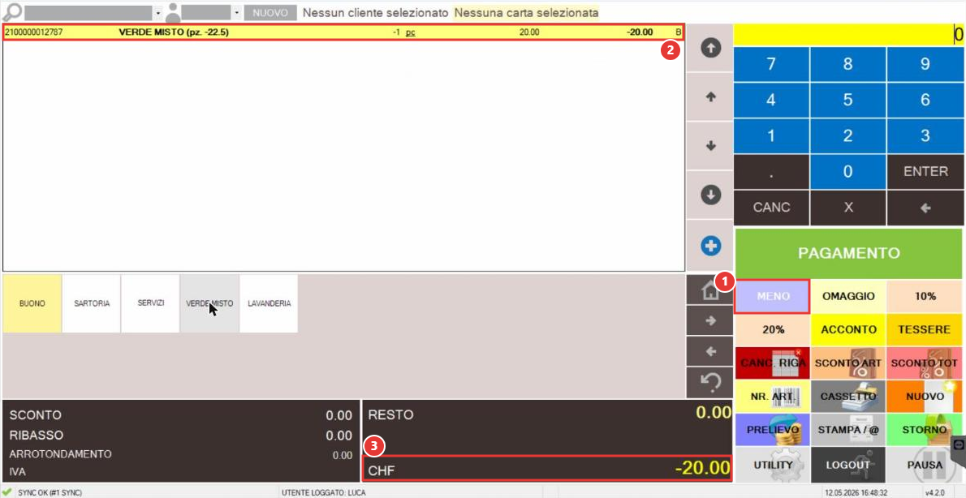
Task: Select the SARTORIA category tile
Action: click(x=92, y=303)
